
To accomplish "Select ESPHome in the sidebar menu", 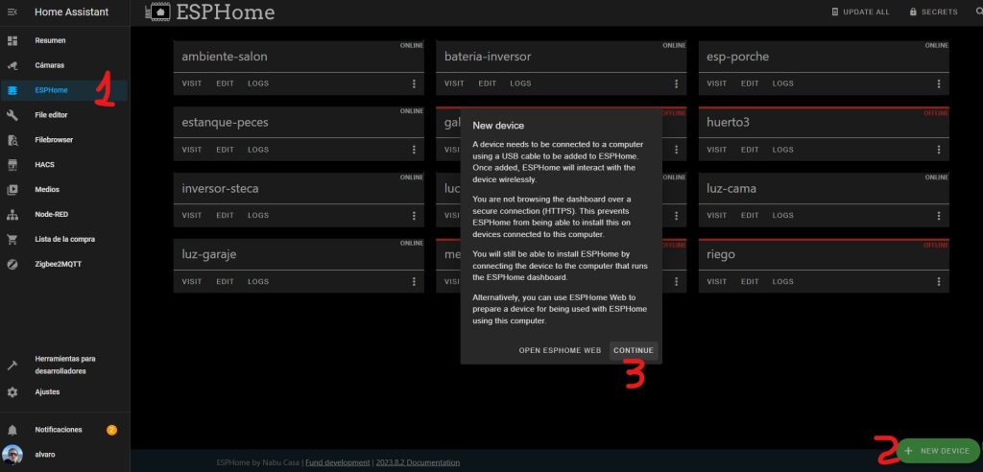I will pos(51,90).
